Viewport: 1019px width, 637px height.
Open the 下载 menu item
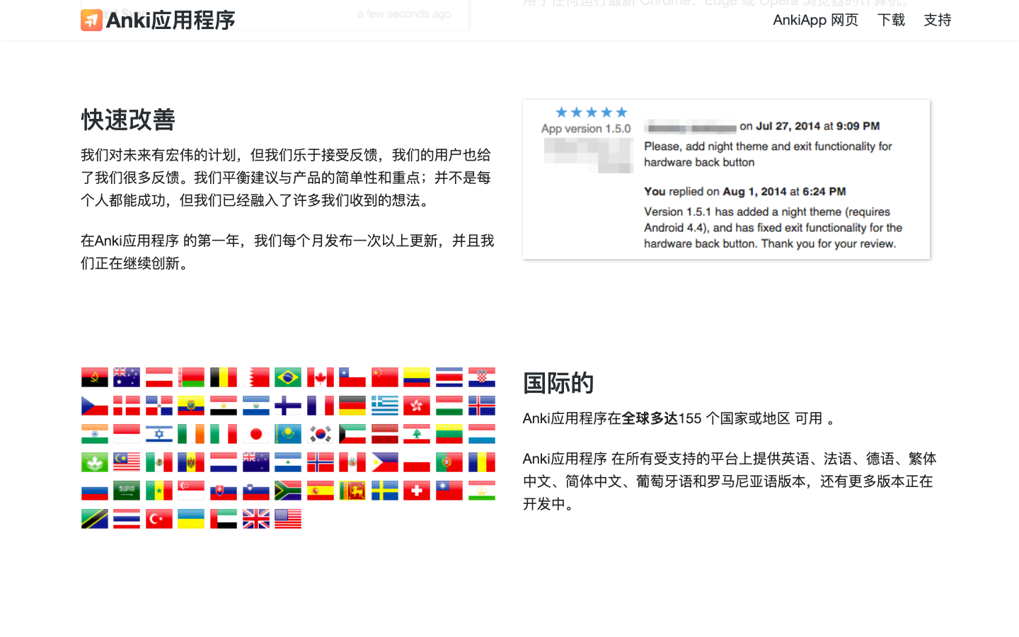click(891, 21)
